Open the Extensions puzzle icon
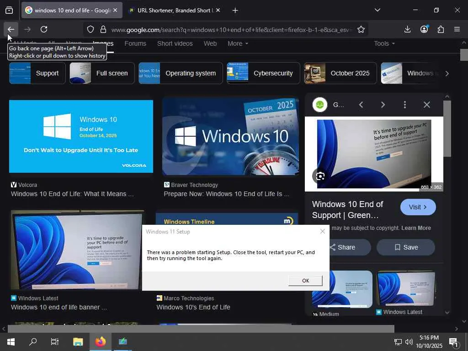Viewport: 468px width, 351px height. [441, 29]
